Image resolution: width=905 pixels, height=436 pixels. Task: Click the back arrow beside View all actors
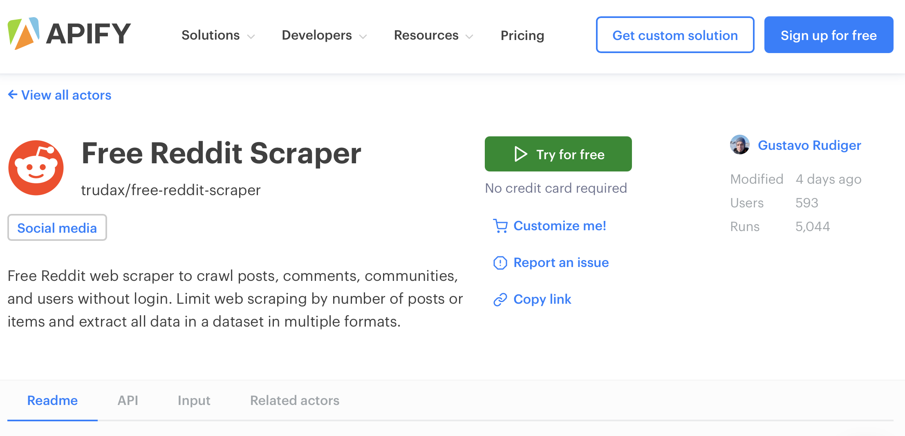13,95
